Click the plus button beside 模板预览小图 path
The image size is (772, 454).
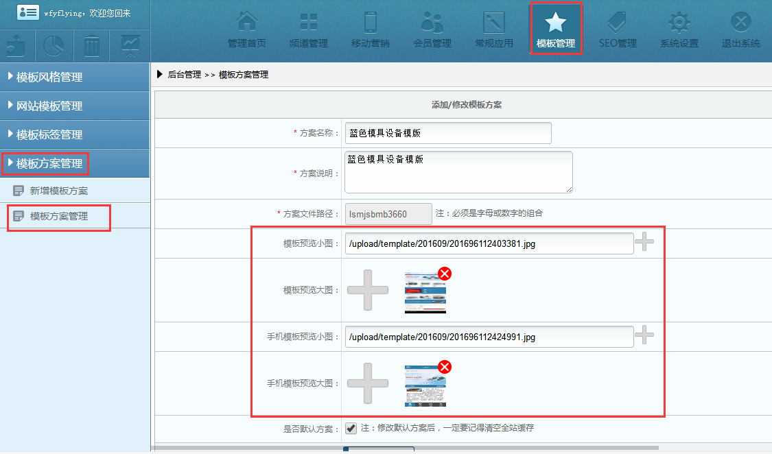[644, 242]
